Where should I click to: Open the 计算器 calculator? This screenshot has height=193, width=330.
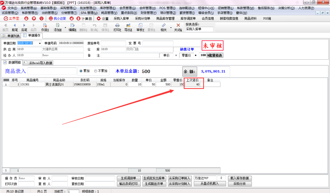point(84,18)
